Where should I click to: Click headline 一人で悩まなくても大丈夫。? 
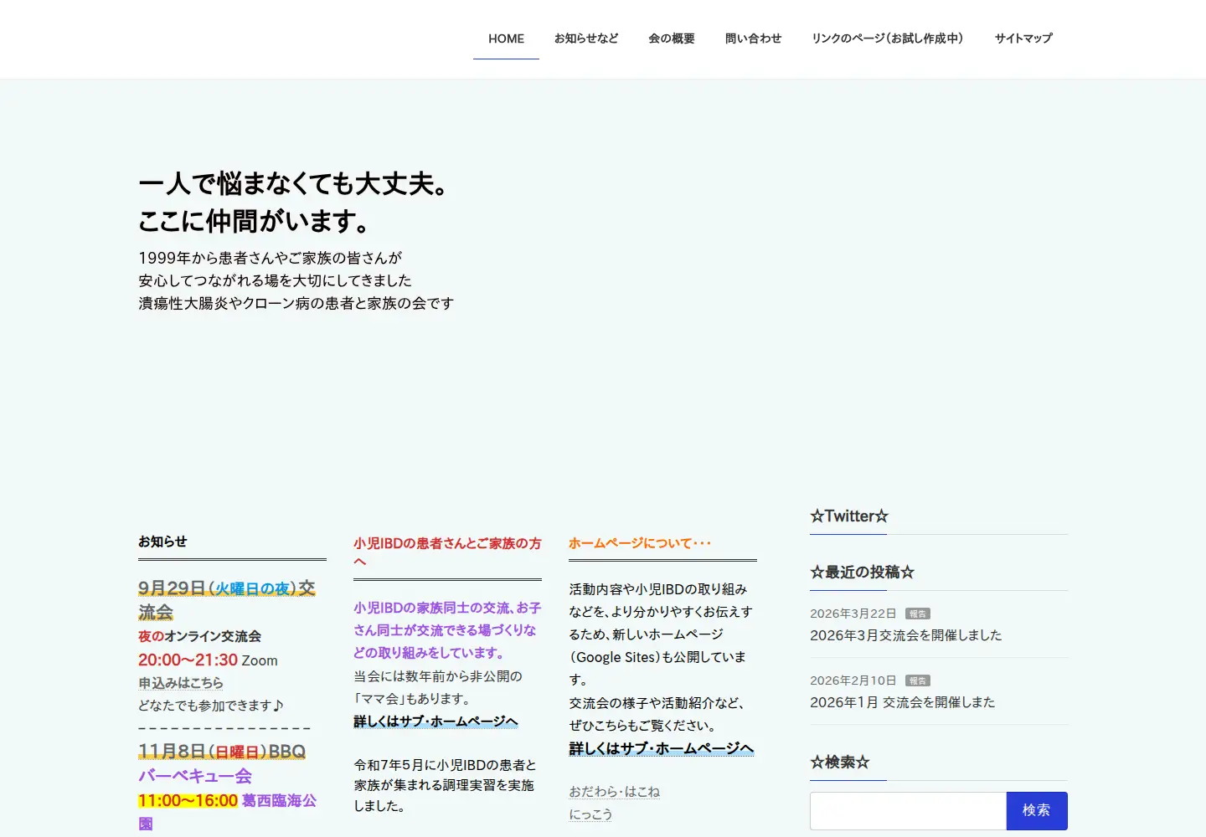coord(294,183)
